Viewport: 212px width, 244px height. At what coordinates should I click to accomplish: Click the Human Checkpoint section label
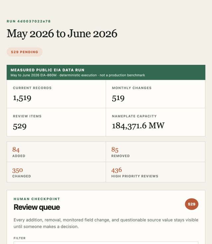[x=37, y=199]
